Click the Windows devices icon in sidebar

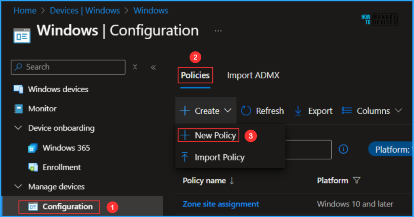click(19, 89)
